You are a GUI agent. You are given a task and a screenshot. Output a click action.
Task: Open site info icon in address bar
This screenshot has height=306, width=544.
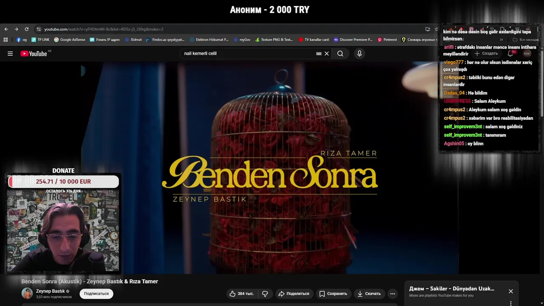click(x=39, y=29)
